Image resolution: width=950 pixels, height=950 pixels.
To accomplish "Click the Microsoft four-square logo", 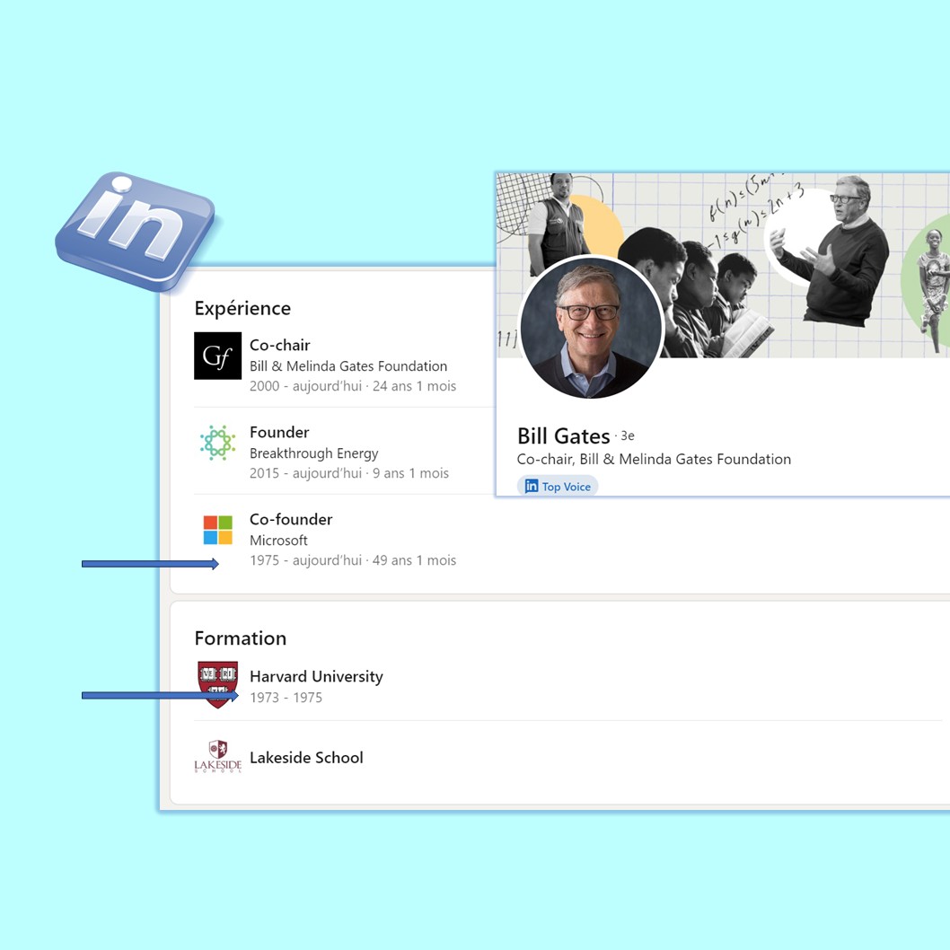I will [217, 530].
